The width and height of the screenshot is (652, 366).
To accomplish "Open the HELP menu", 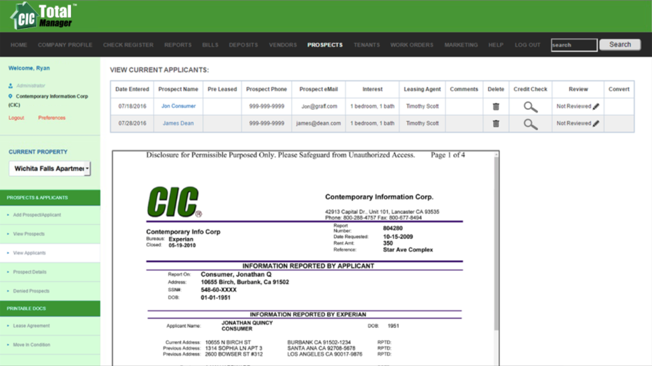I will pyautogui.click(x=496, y=45).
